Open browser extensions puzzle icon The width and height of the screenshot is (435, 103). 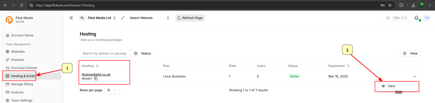pyautogui.click(x=401, y=5)
